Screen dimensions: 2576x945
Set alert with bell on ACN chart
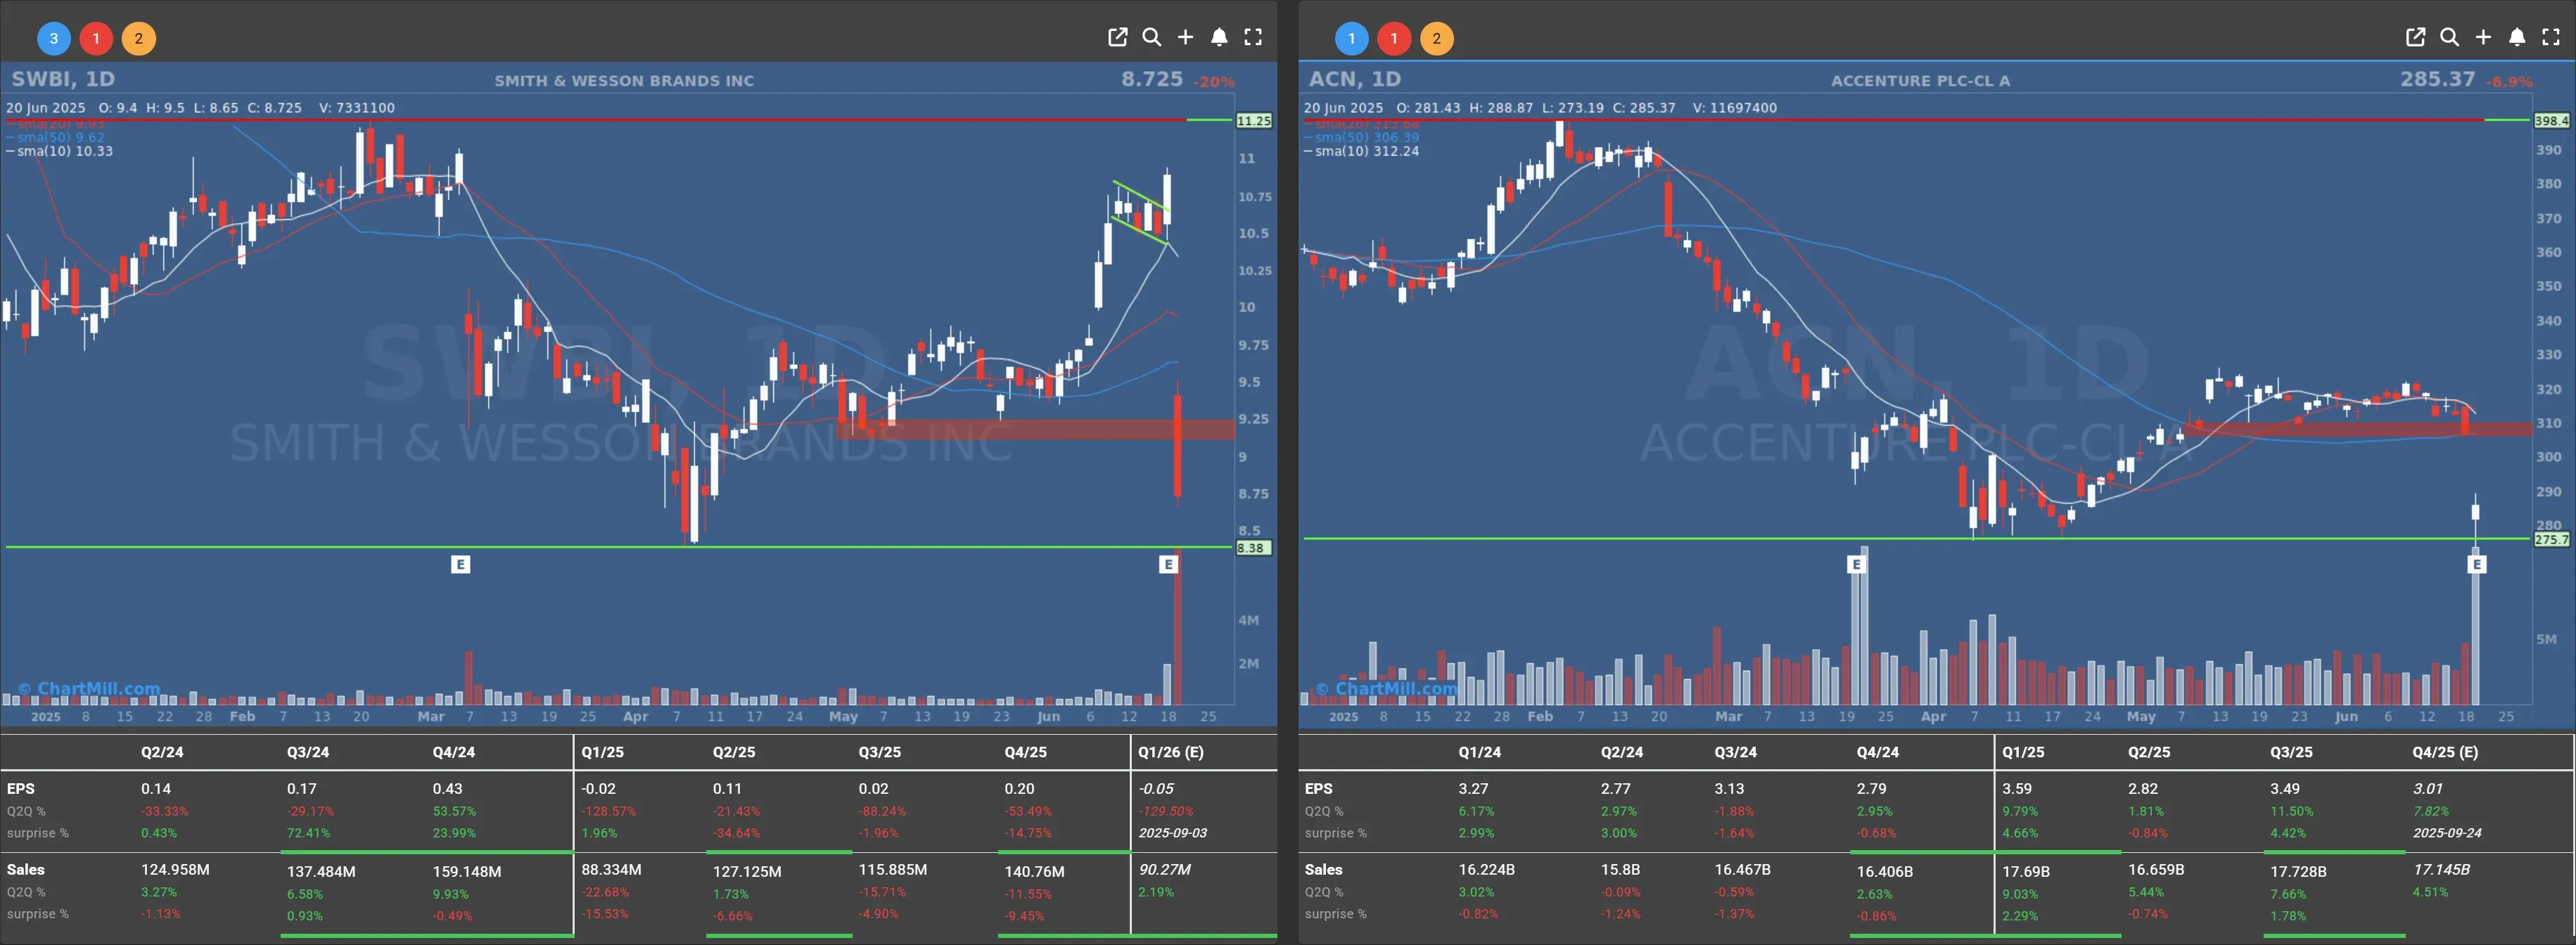click(2517, 37)
